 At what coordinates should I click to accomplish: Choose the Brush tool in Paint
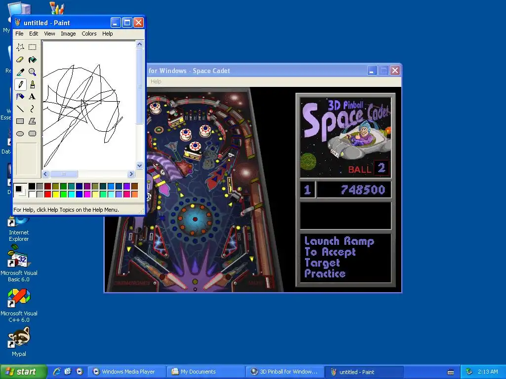(32, 84)
